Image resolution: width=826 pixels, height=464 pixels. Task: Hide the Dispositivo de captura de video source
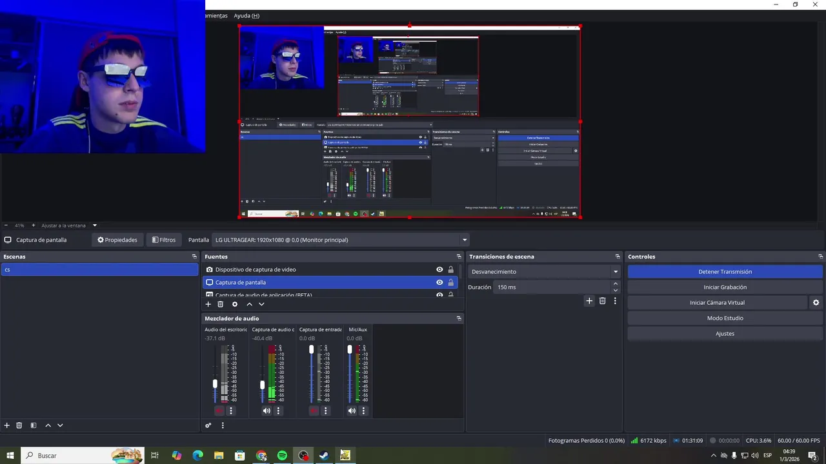pyautogui.click(x=439, y=269)
